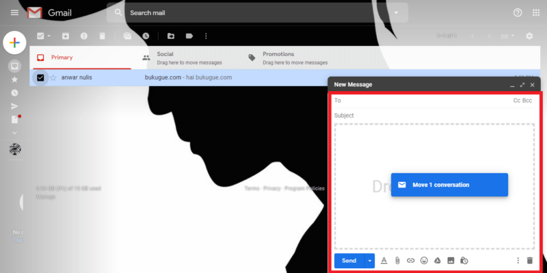
Task: Insert photo icon in compose toolbar
Action: click(x=451, y=261)
